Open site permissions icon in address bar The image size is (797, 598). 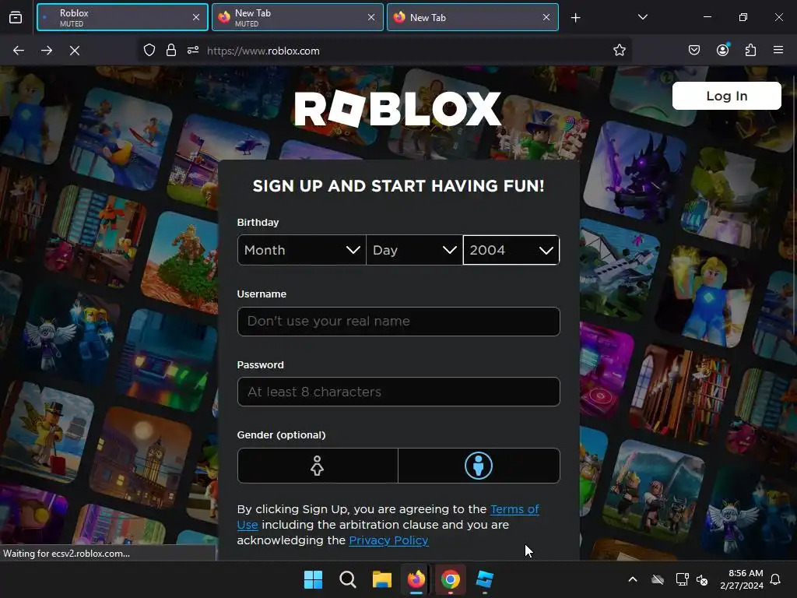[193, 51]
